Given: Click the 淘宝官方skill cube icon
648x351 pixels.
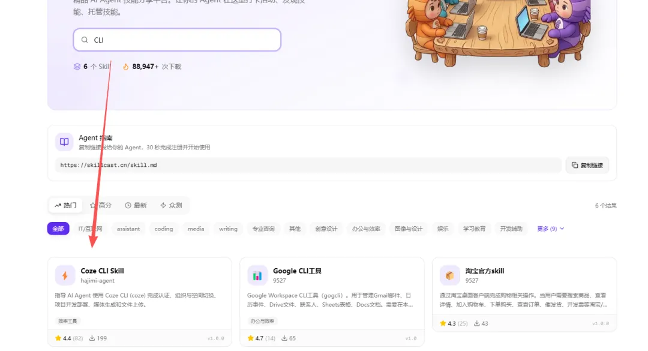Looking at the screenshot, I should (x=450, y=275).
